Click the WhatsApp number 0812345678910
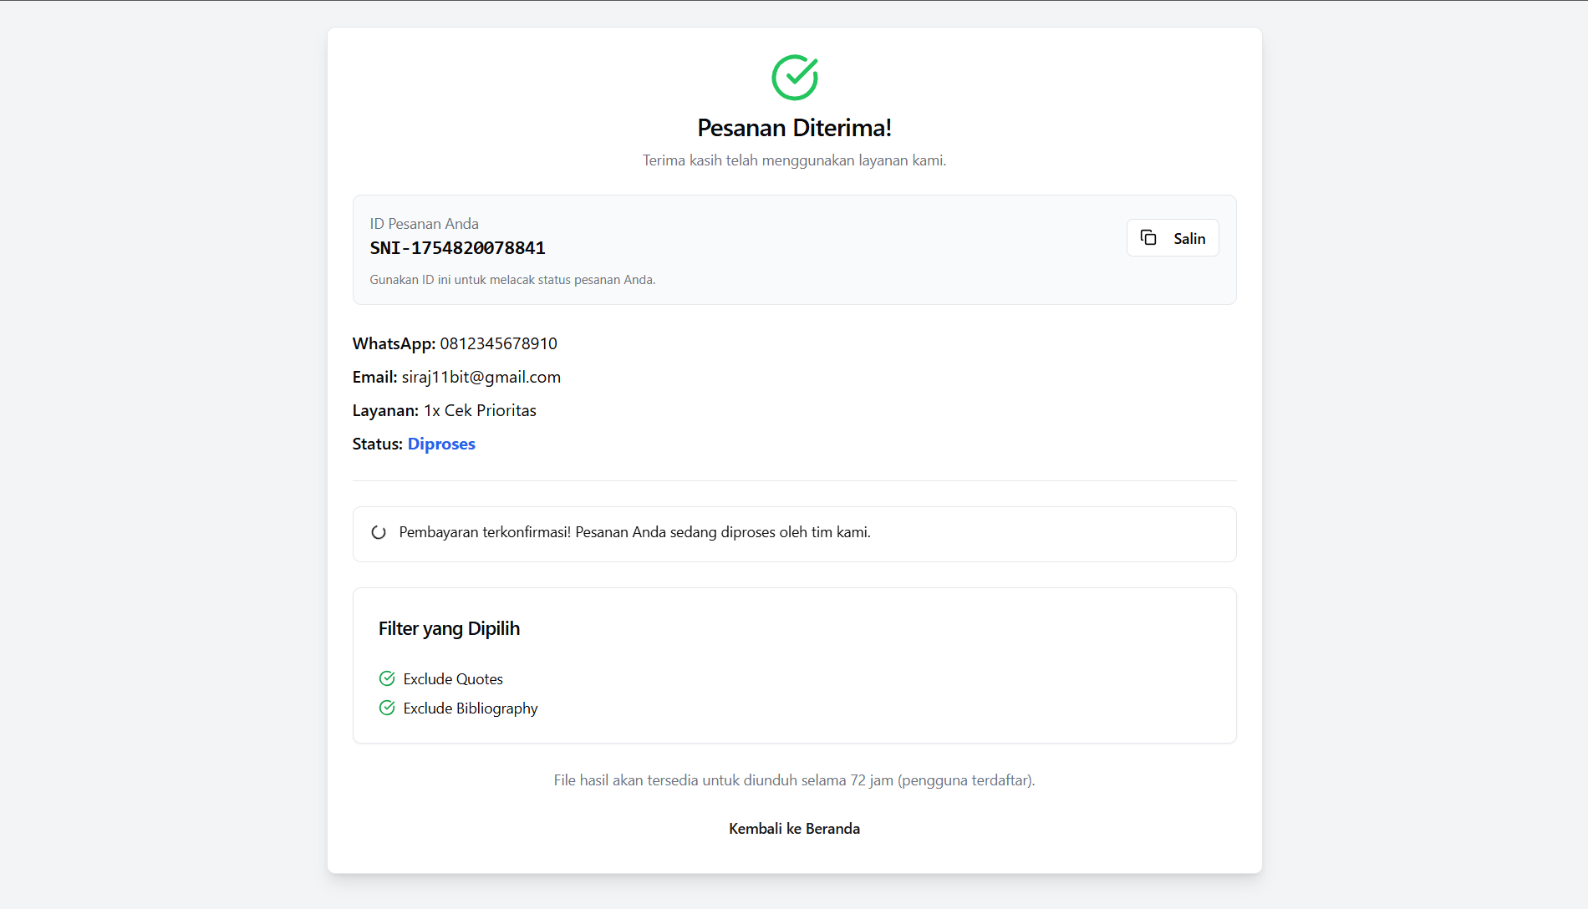Viewport: 1588px width, 909px height. click(x=498, y=343)
